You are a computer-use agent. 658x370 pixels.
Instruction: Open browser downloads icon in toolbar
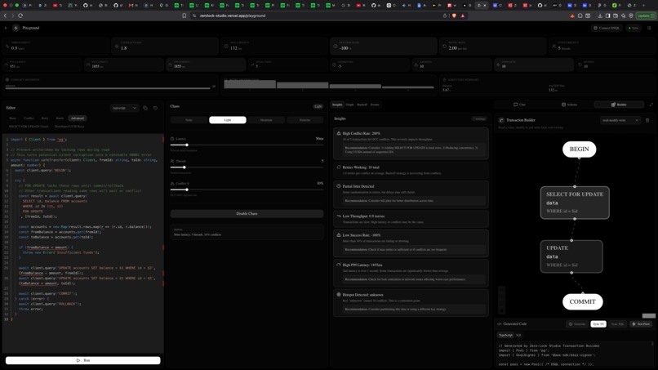(x=600, y=16)
